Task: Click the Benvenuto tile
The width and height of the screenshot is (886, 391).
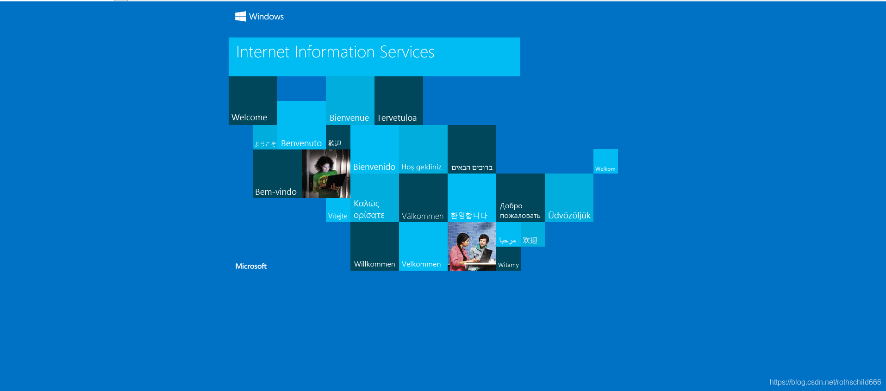Action: (301, 125)
